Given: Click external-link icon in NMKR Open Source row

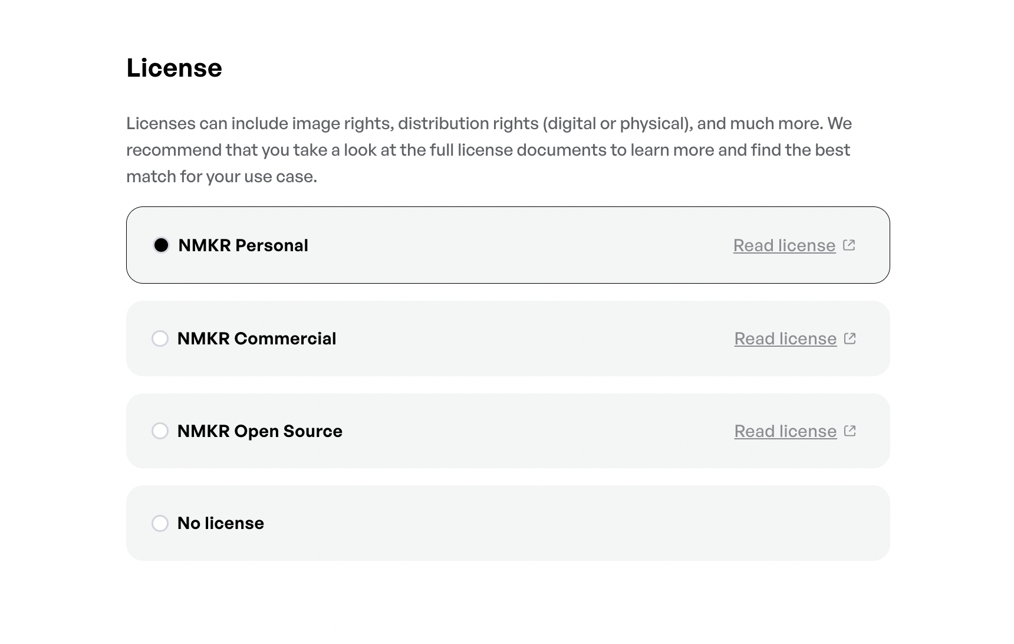Looking at the screenshot, I should [850, 431].
